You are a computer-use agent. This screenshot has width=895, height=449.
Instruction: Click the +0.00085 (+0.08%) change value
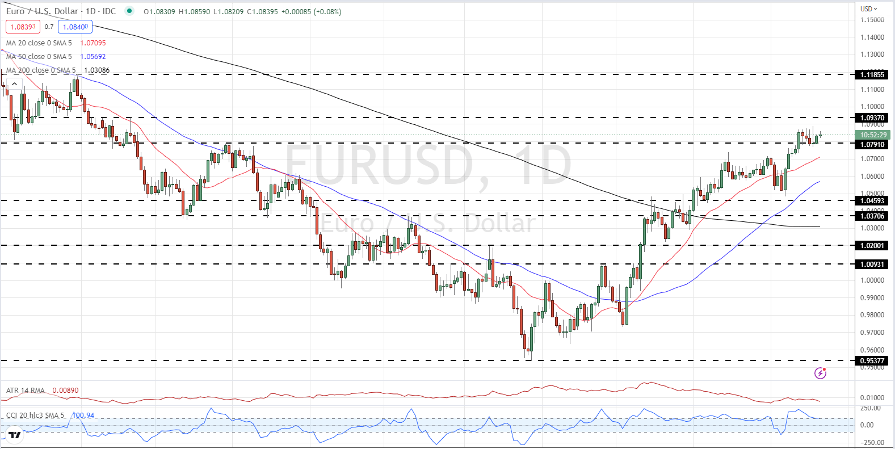312,11
